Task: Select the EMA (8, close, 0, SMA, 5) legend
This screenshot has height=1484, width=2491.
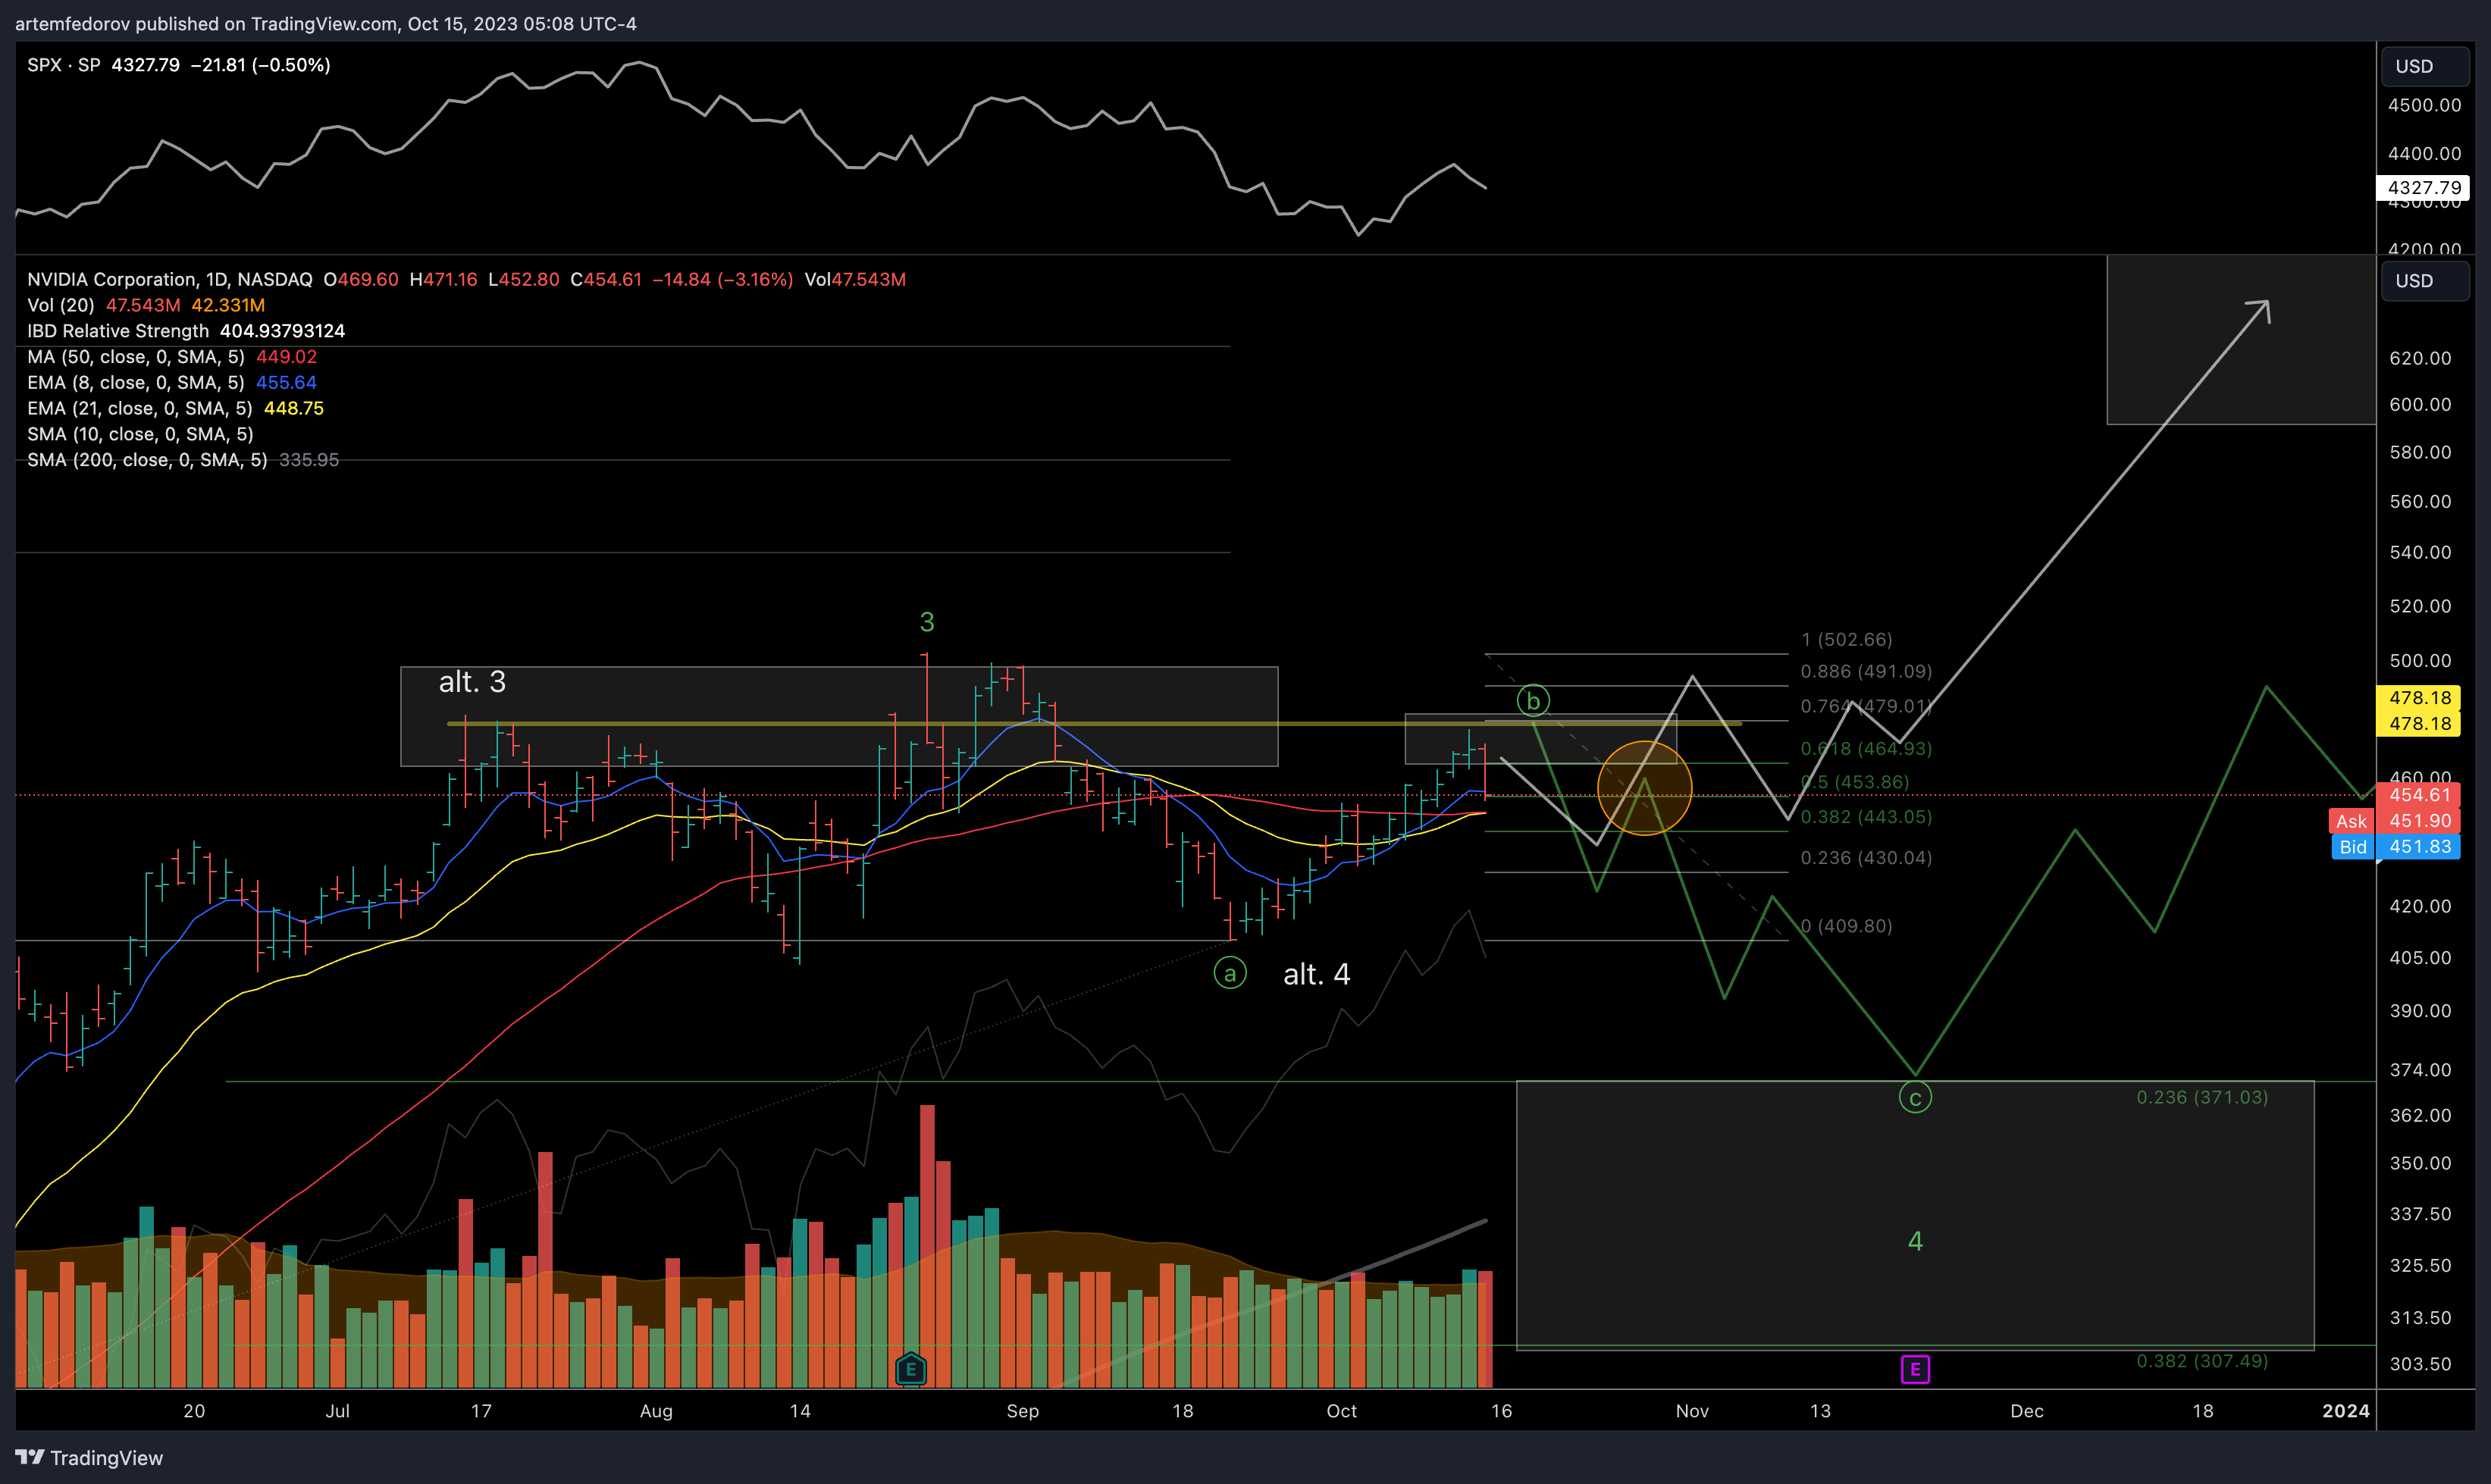Action: click(x=136, y=383)
